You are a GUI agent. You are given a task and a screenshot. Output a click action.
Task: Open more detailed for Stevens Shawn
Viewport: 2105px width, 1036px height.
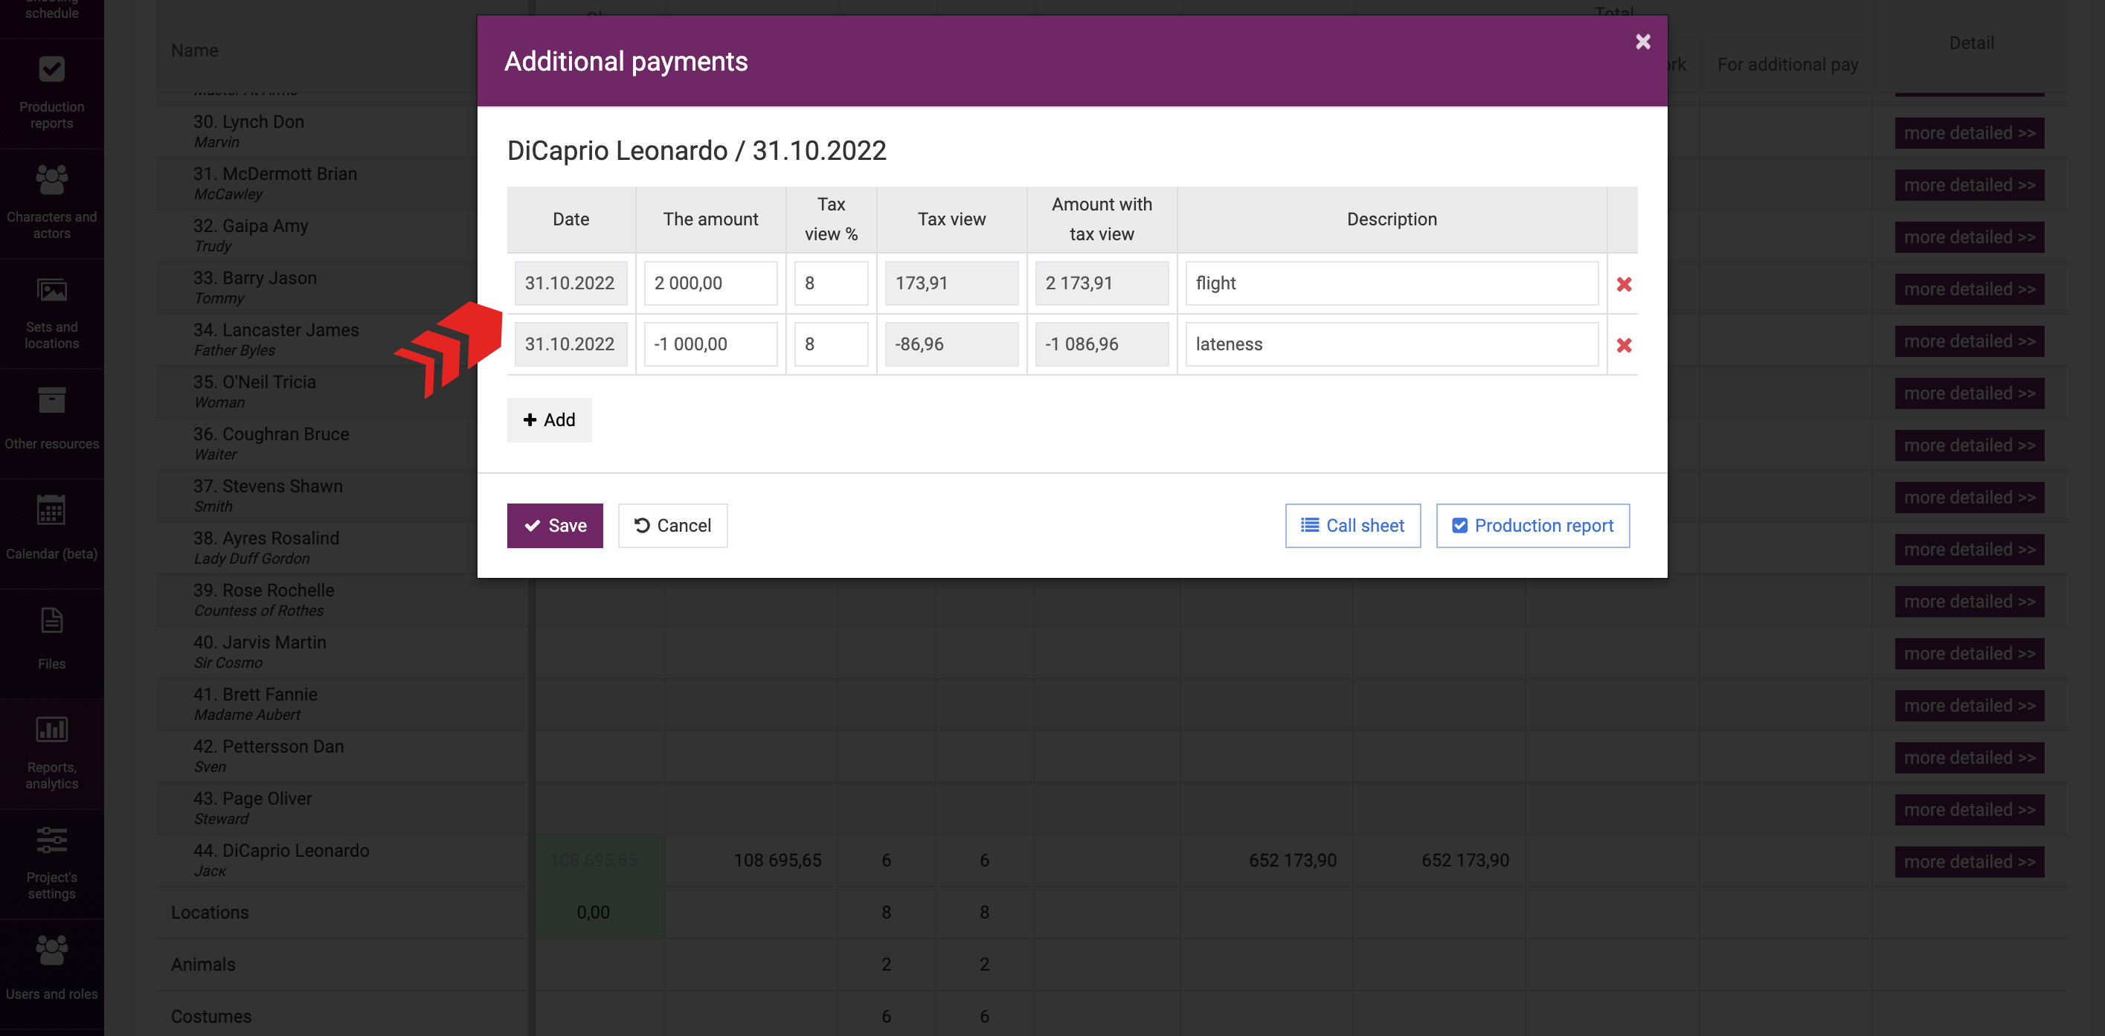pyautogui.click(x=1970, y=498)
